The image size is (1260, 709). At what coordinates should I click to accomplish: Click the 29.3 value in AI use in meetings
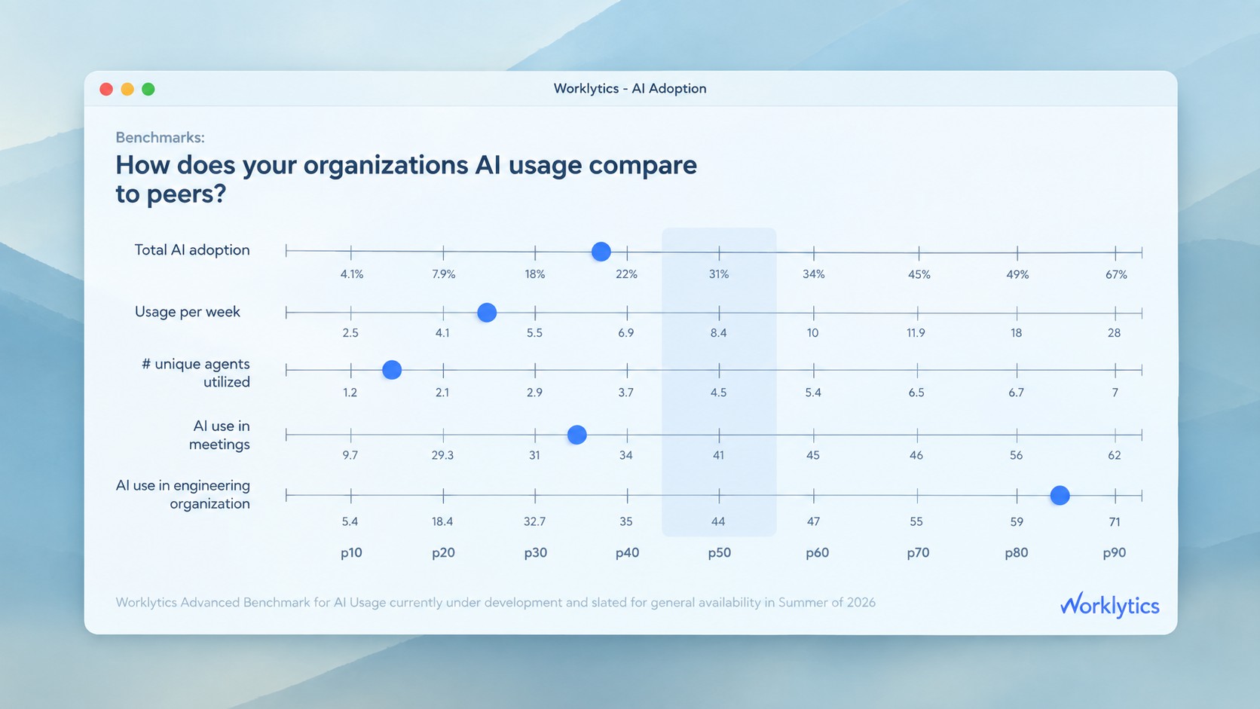[x=442, y=455]
